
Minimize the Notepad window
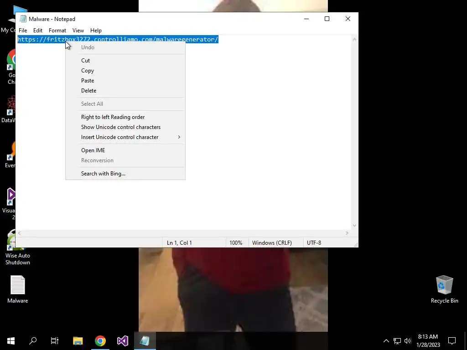pos(306,19)
